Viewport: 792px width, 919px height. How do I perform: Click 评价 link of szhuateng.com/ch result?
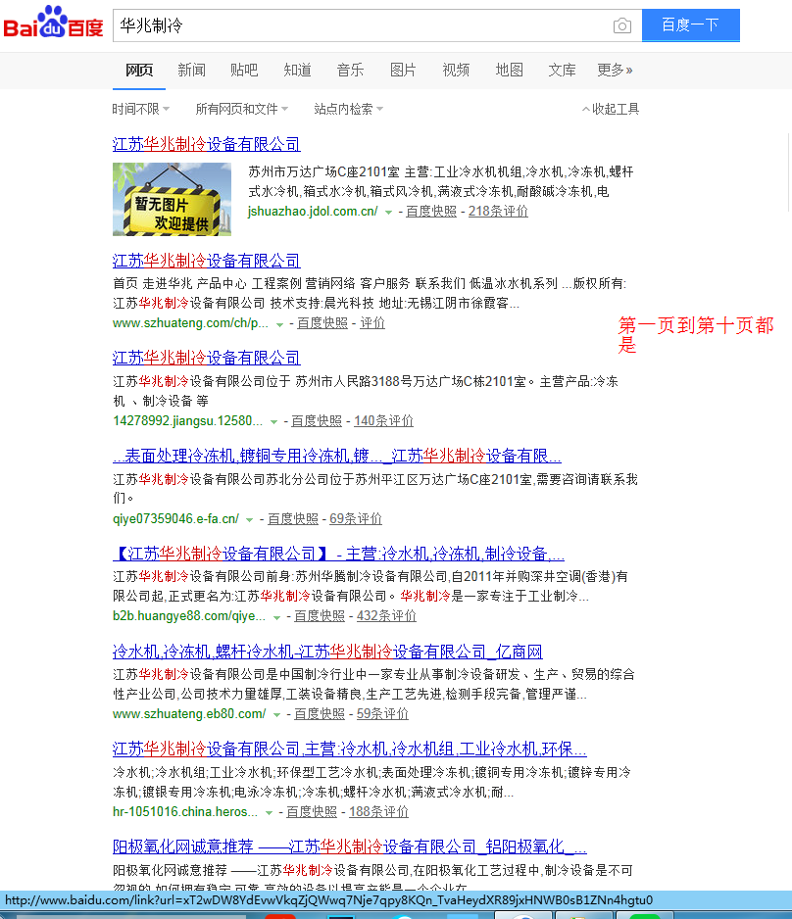coord(372,323)
